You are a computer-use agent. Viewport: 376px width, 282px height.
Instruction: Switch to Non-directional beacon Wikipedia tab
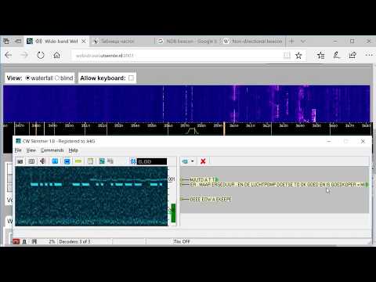pos(253,42)
